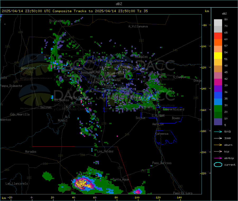Image resolution: width=238 pixels, height=201 pixels.
Task: Click the red swatch in dBZ legend
Action: [x=218, y=36]
